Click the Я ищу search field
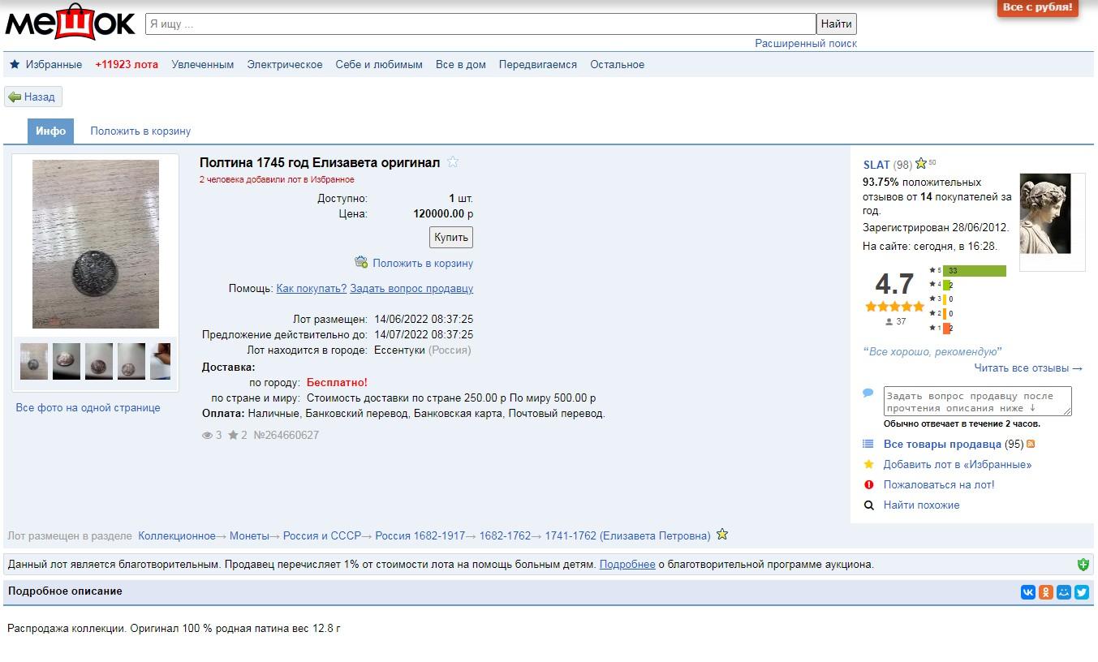 (480, 24)
